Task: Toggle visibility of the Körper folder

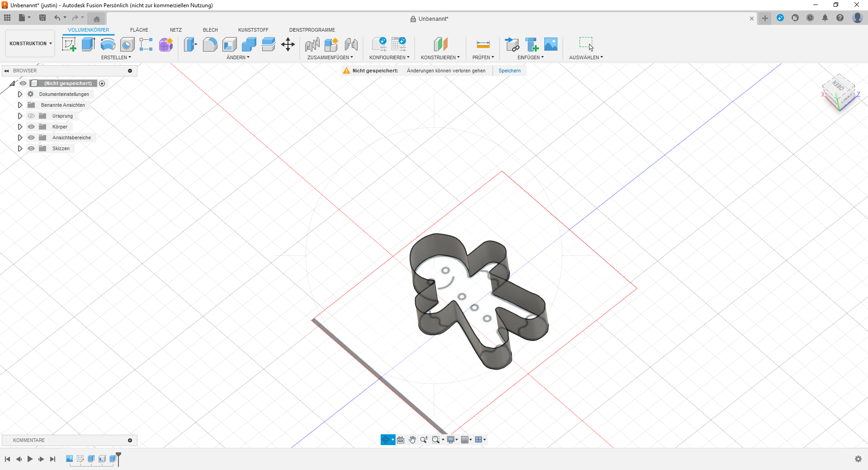Action: (31, 127)
